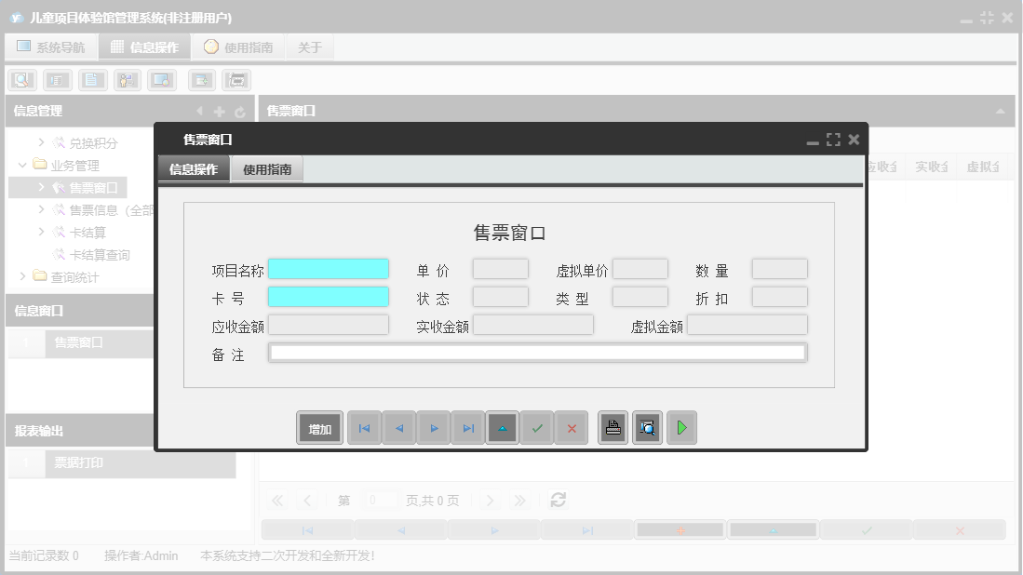Click the refresh icon beside the page navigation
This screenshot has width=1023, height=575.
(558, 500)
